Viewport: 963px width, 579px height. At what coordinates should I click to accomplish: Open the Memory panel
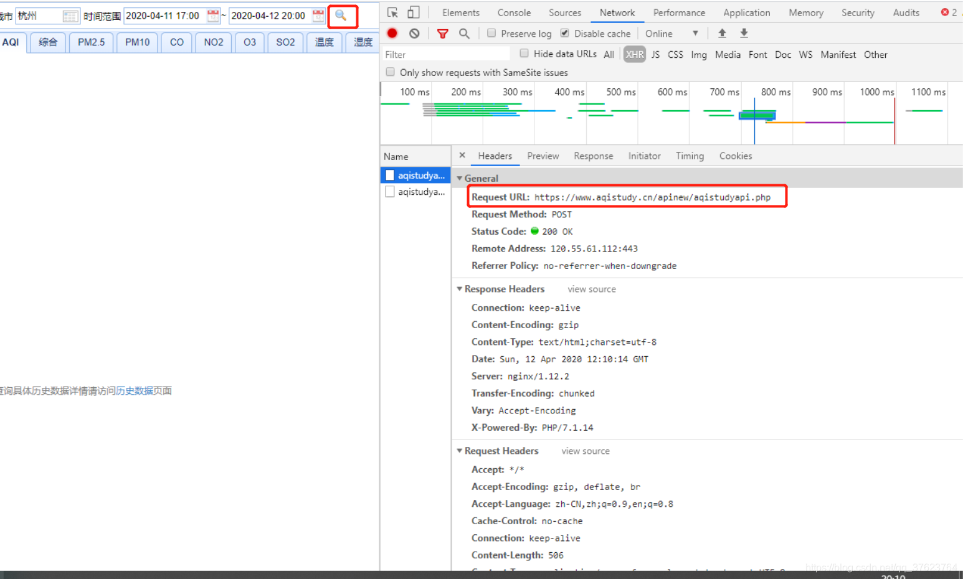pyautogui.click(x=806, y=12)
